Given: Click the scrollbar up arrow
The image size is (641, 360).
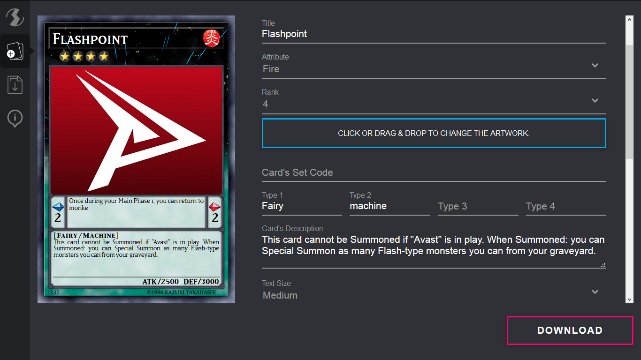Looking at the screenshot, I should (x=630, y=19).
